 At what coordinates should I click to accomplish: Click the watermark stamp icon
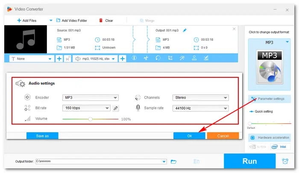tap(194, 58)
